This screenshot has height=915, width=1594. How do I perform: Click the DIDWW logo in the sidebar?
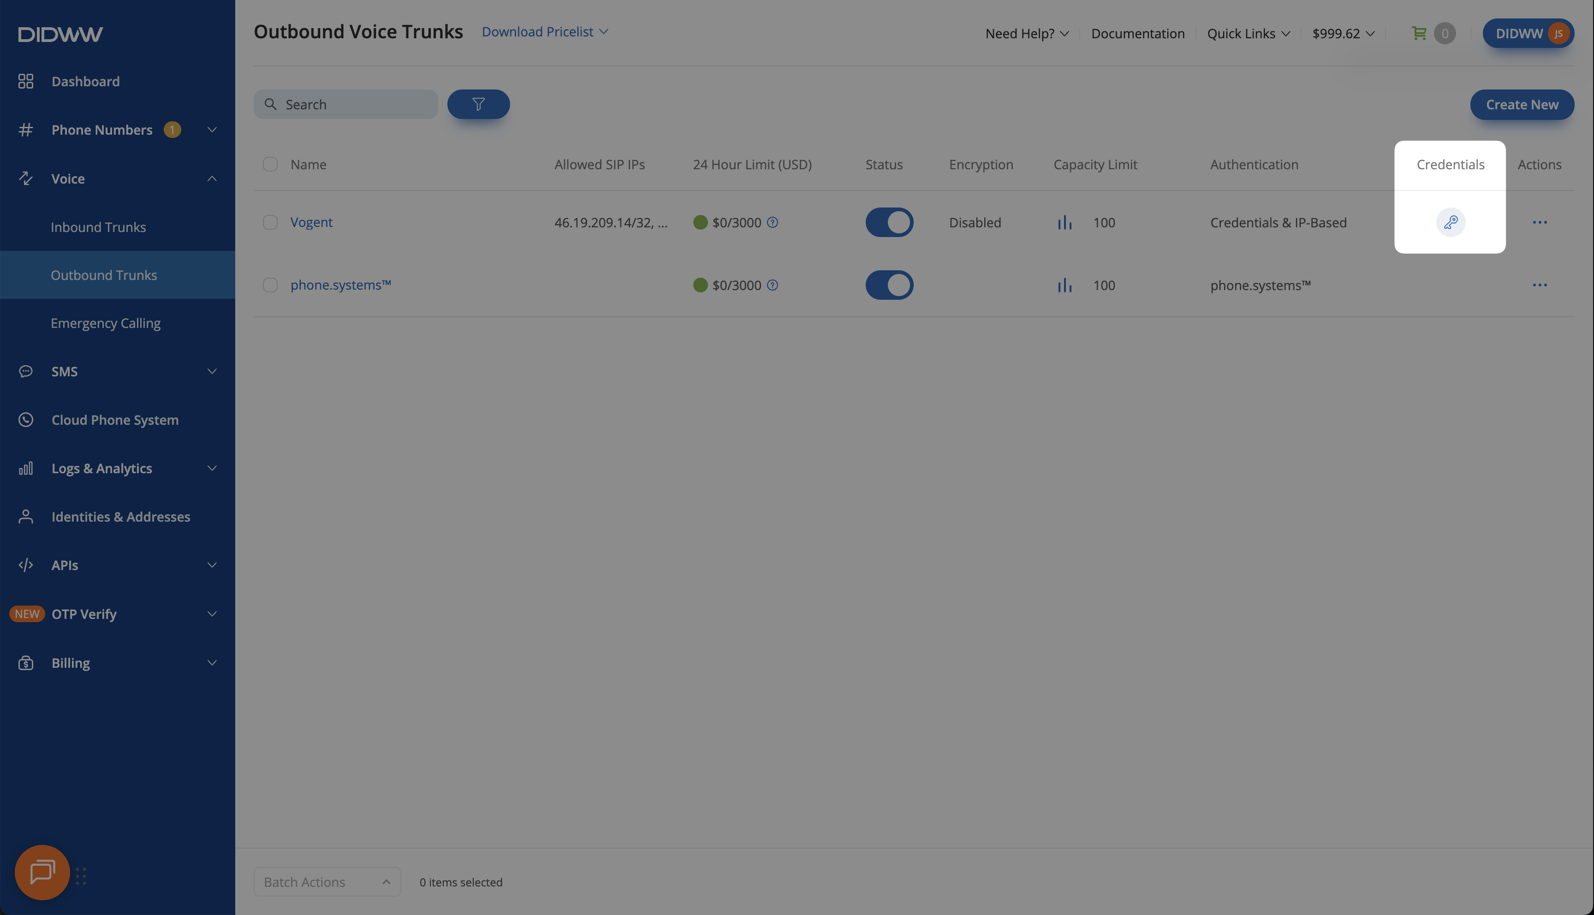[60, 35]
